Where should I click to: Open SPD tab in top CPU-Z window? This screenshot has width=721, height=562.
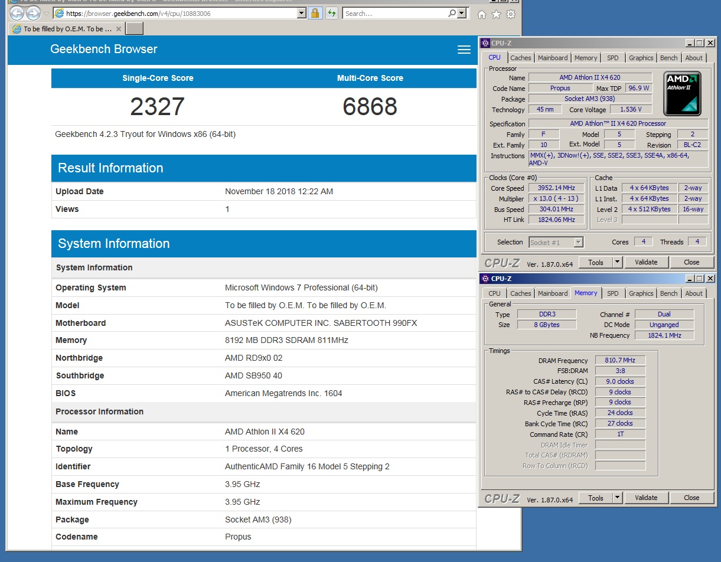[613, 58]
